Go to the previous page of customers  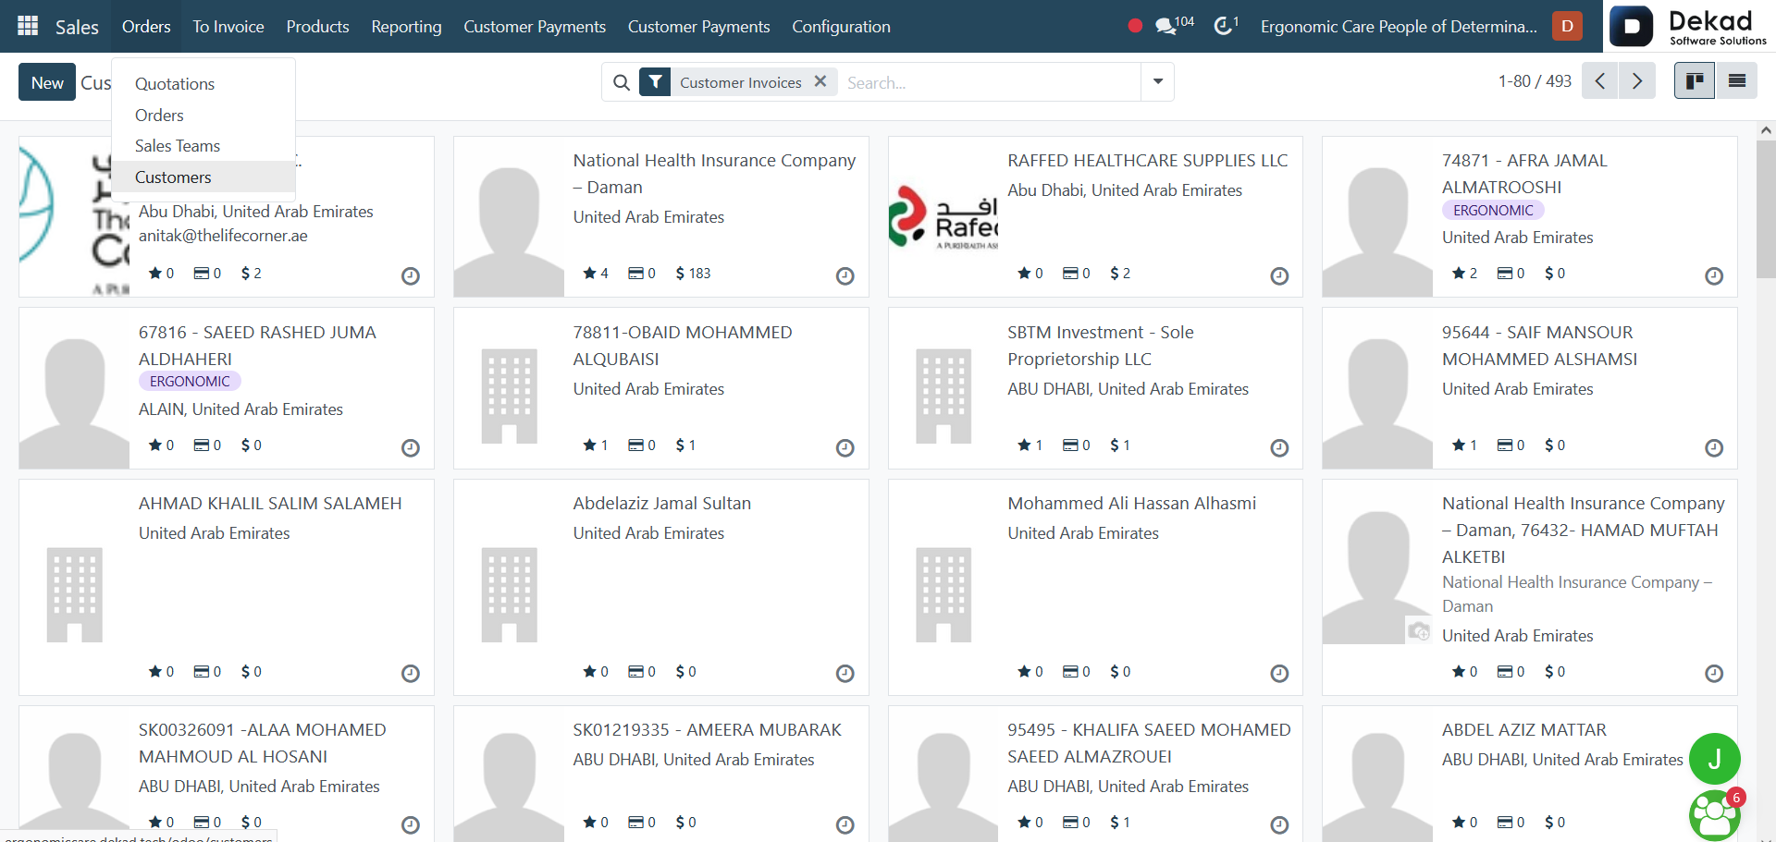click(x=1600, y=81)
